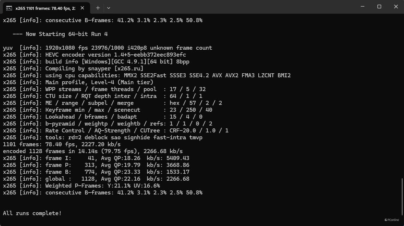Maximize the terminal window
Image resolution: width=404 pixels, height=226 pixels.
click(379, 7)
